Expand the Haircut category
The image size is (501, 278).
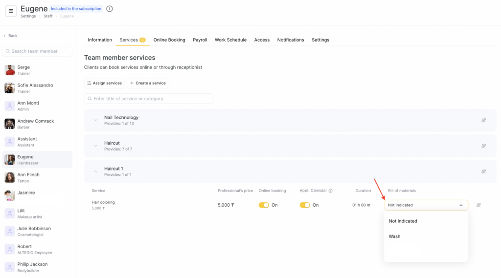tap(95, 146)
